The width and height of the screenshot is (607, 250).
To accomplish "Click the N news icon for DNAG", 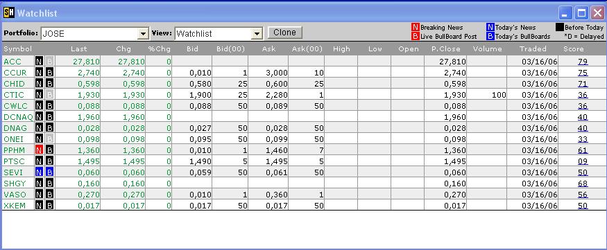I will (x=39, y=128).
